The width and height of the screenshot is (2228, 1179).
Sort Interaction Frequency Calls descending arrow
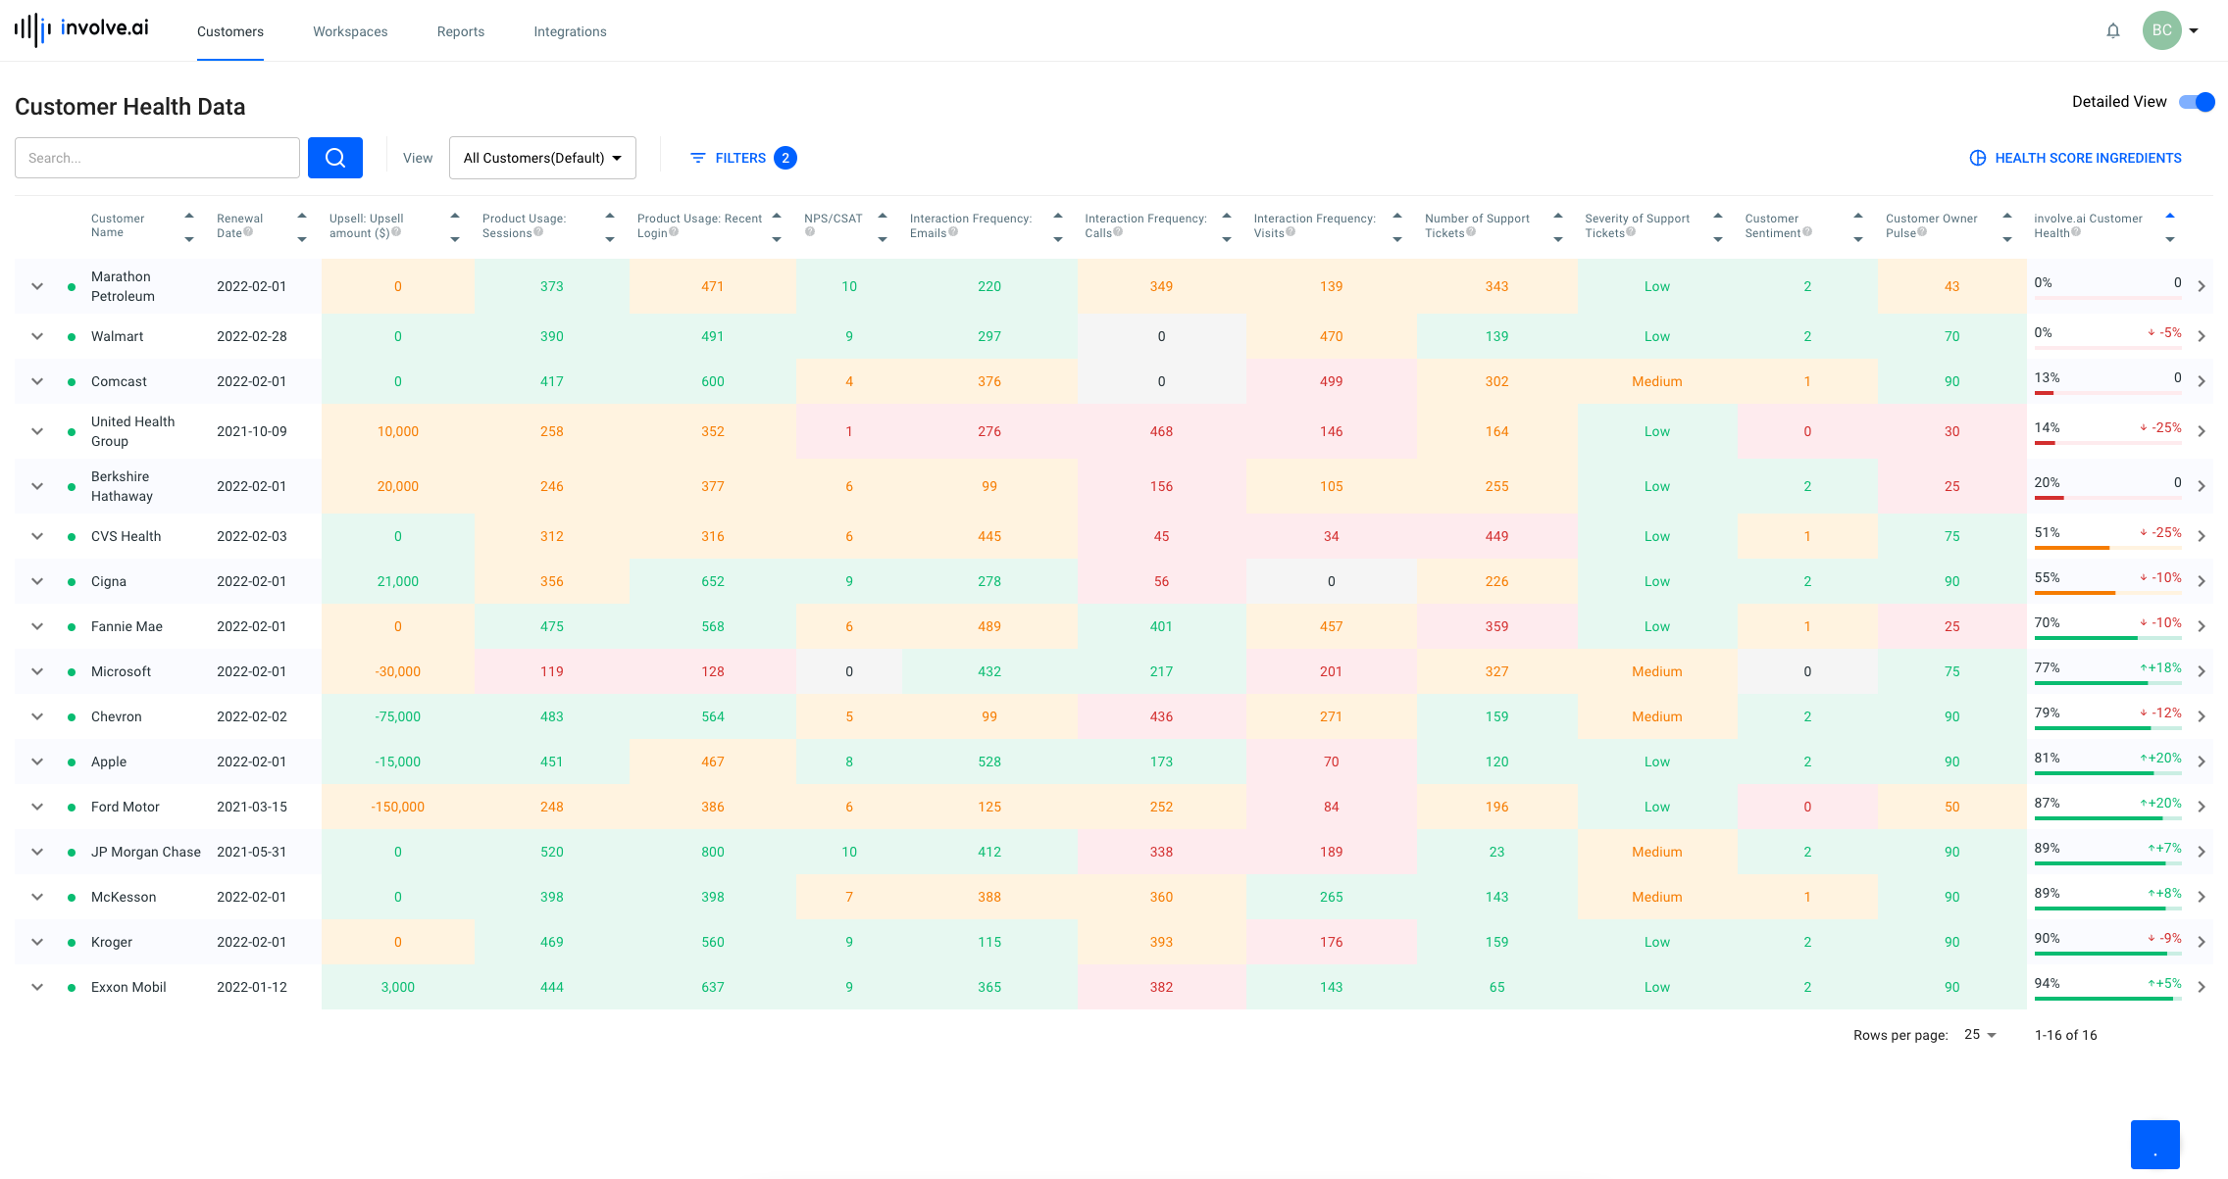pos(1227,239)
